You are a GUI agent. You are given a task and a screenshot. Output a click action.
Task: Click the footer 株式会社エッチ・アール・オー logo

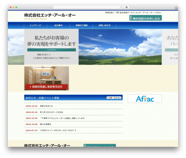47,145
